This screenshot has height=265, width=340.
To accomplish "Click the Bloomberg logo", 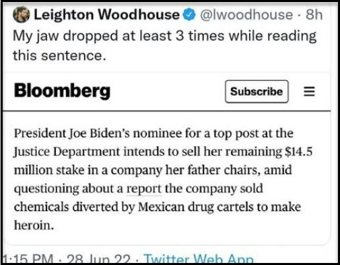I will [x=62, y=90].
